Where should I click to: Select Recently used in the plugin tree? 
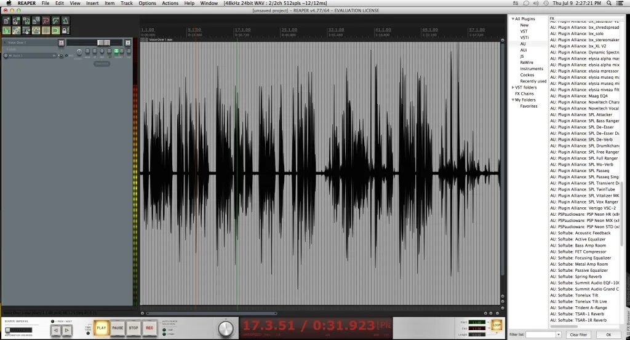click(x=533, y=81)
